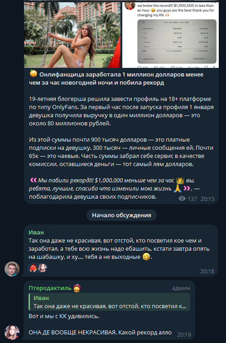Click the girl-avatar reaction under Ivan's message
Image resolution: width=226 pixels, height=343 pixels.
43,268
